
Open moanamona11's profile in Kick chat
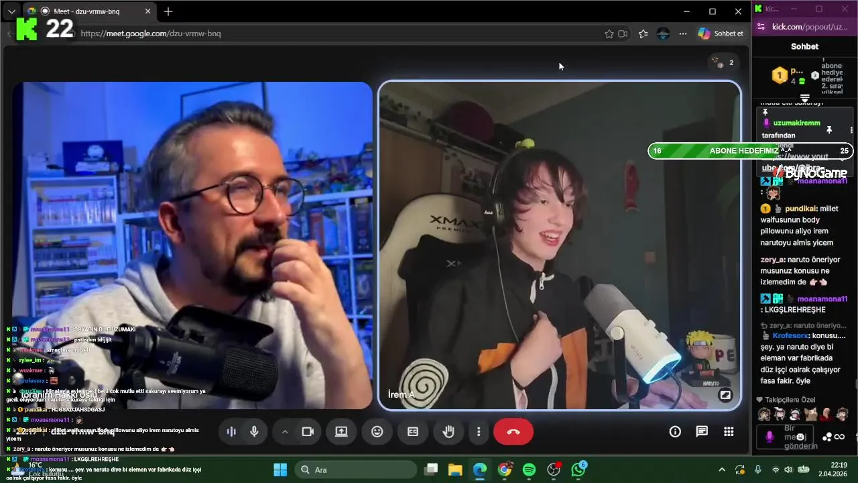point(822,299)
